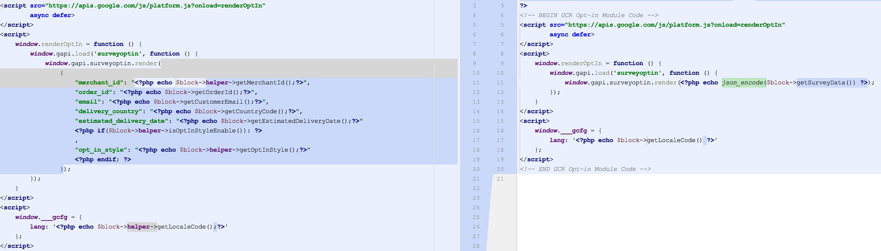Click right pane "async defer>" line
Screen dimensions: 881x251
572,34
